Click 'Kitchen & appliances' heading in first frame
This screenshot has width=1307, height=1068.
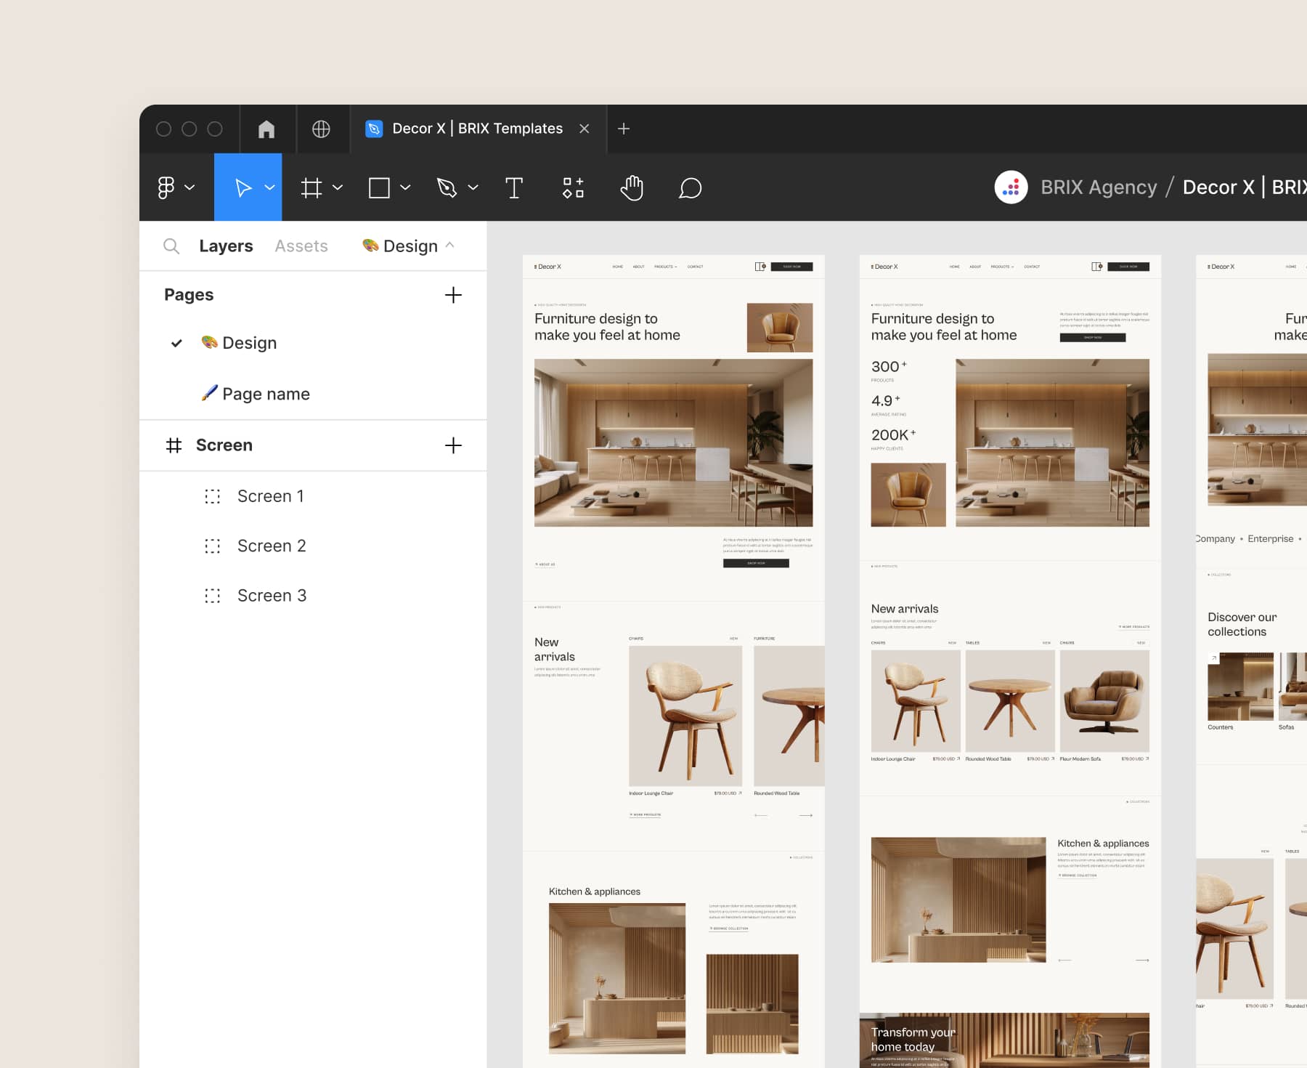pyautogui.click(x=595, y=891)
